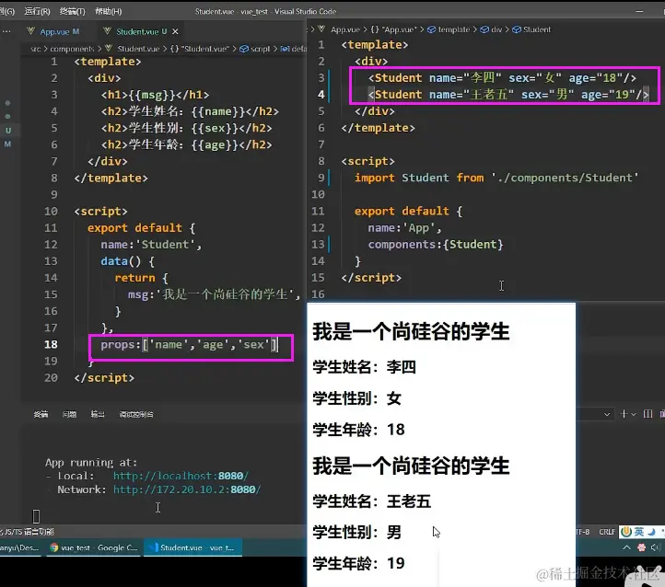Click the orange U input method icon
Image resolution: width=665 pixels, height=587 pixels.
click(626, 532)
